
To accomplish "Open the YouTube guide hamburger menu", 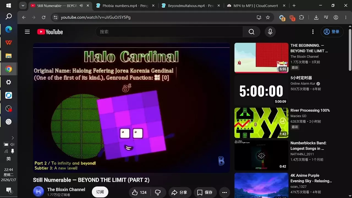I will (x=27, y=32).
